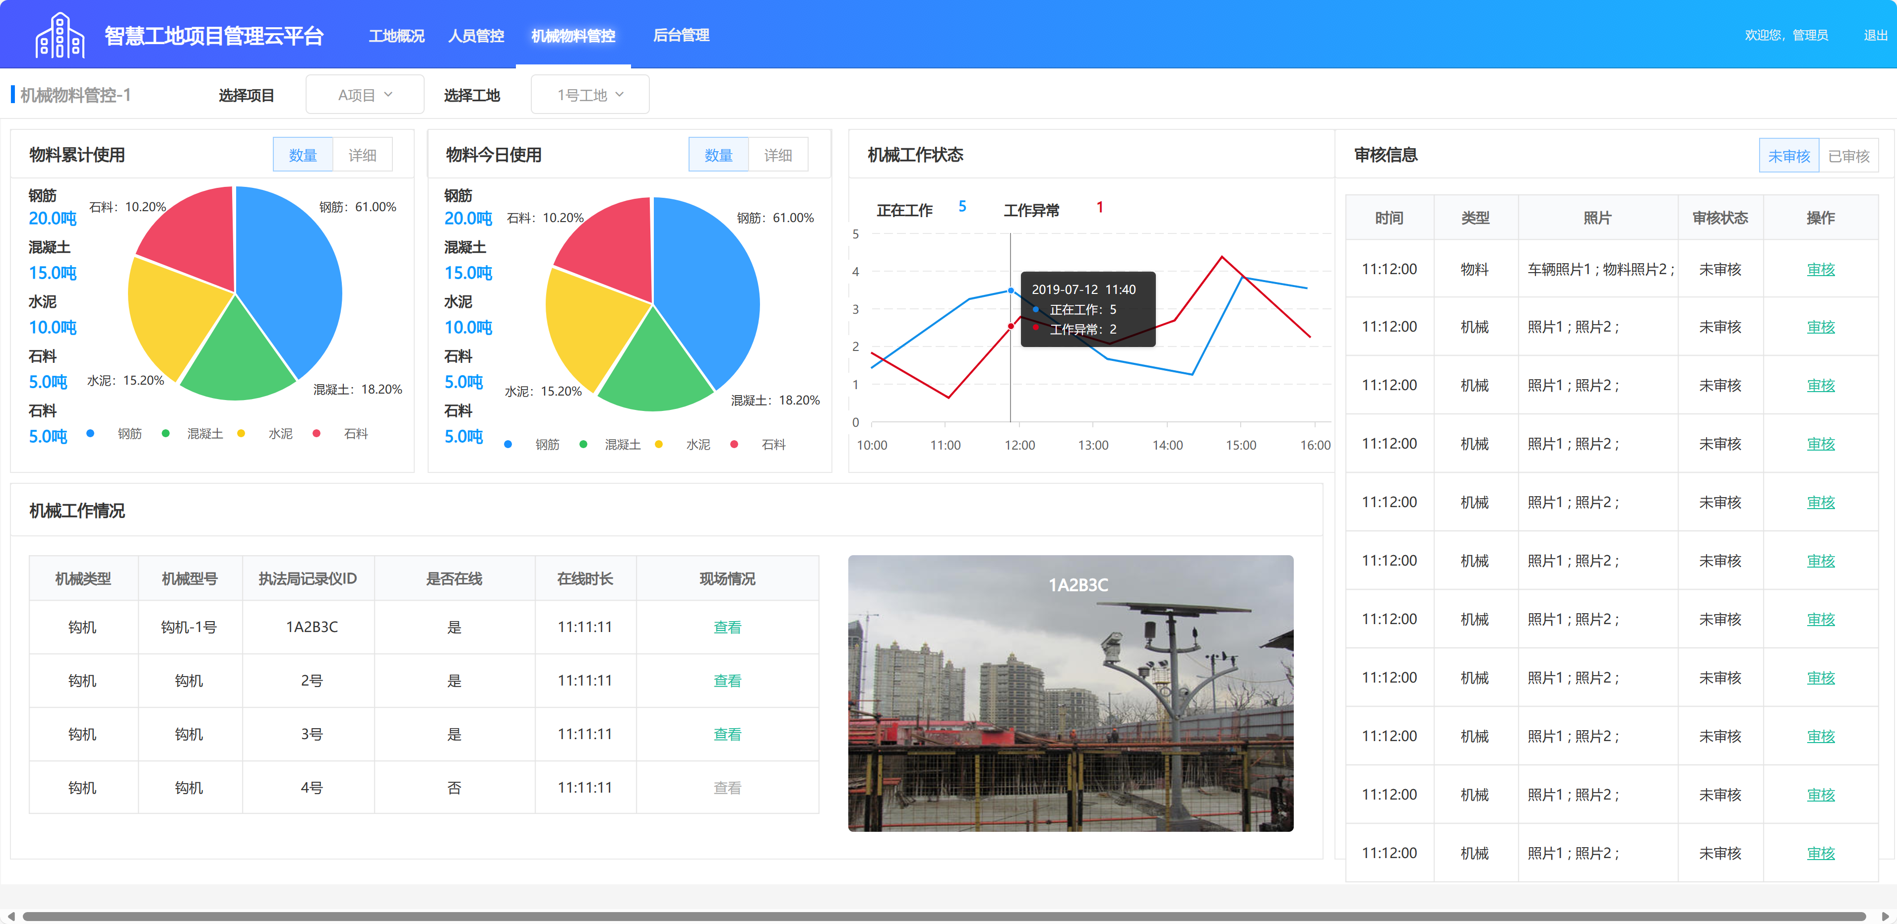Open the 后台管理 menu

(x=681, y=35)
